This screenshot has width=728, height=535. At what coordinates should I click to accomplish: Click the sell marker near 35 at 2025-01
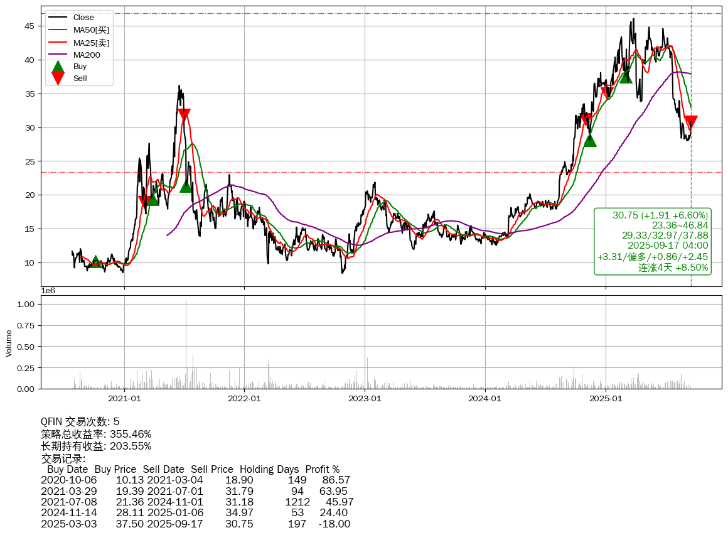pos(606,94)
